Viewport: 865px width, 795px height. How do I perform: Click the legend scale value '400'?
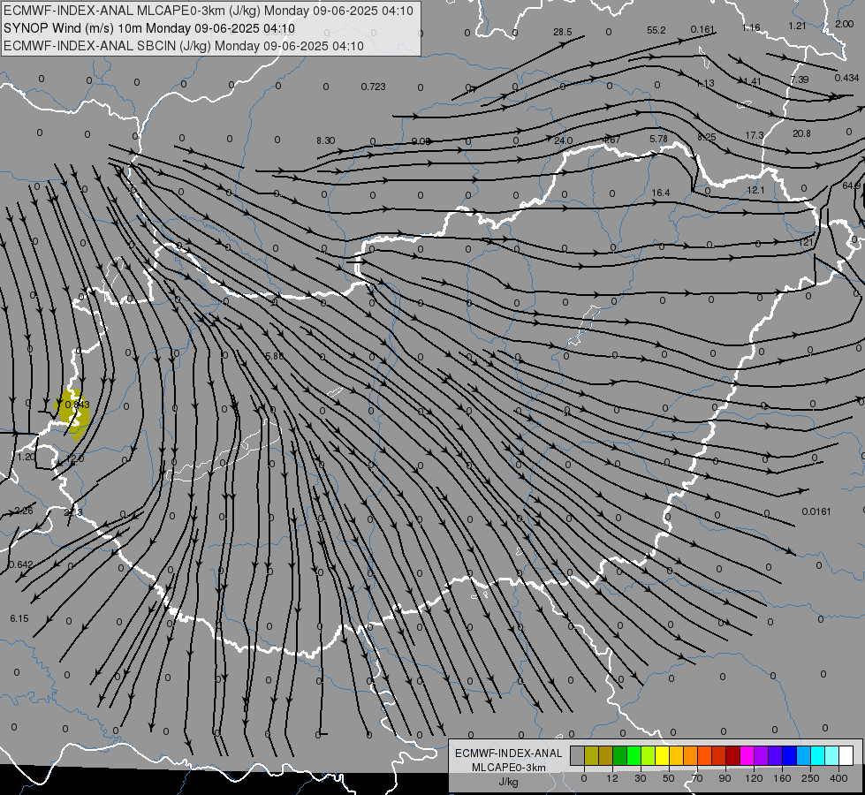[838, 778]
